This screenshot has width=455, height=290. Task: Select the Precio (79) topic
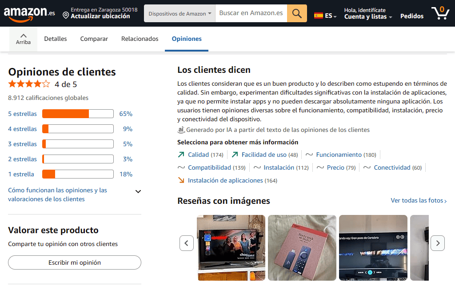point(336,167)
